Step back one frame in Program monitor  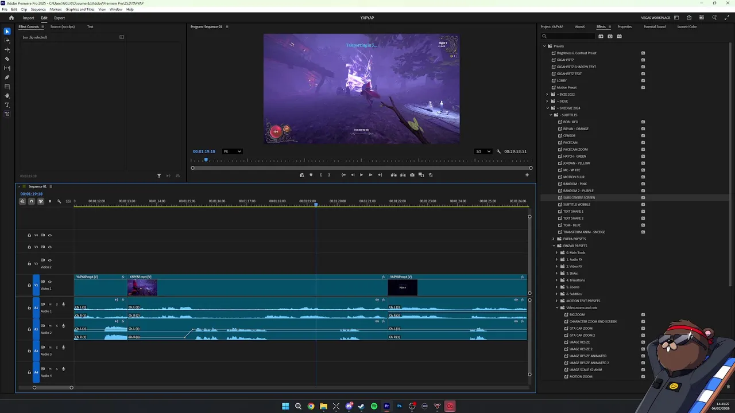(353, 175)
